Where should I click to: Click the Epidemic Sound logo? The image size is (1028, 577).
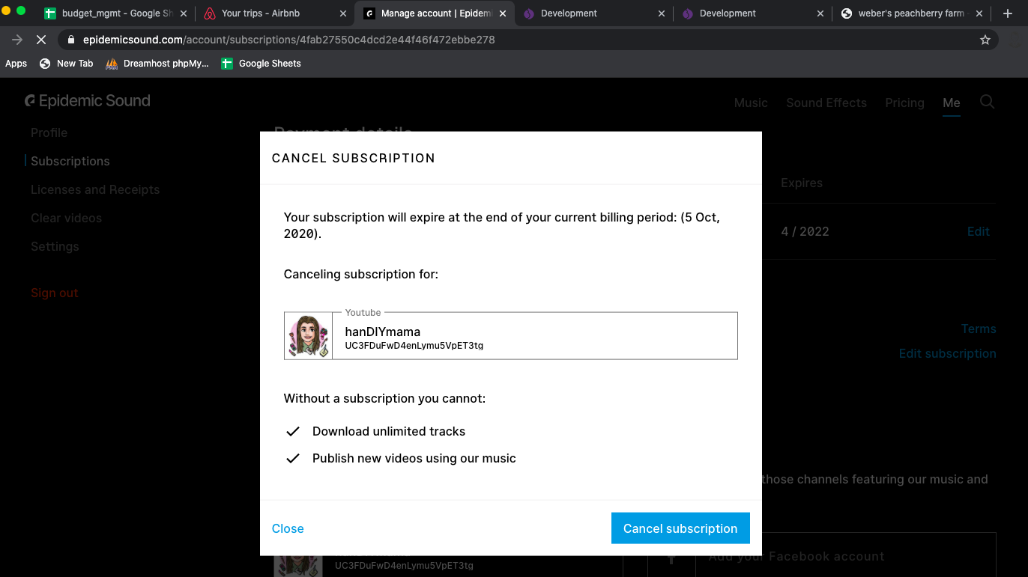pos(88,101)
